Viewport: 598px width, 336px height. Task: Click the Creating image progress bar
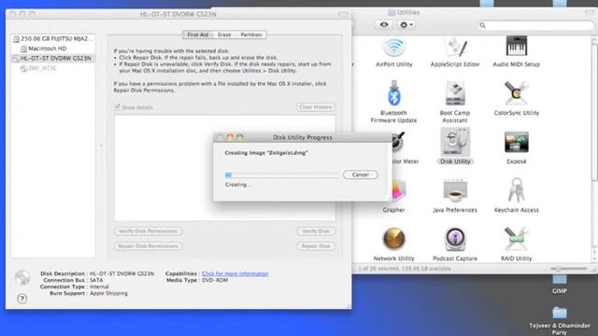[x=281, y=175]
